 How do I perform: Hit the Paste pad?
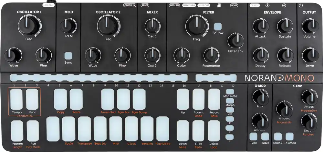click(76, 99)
